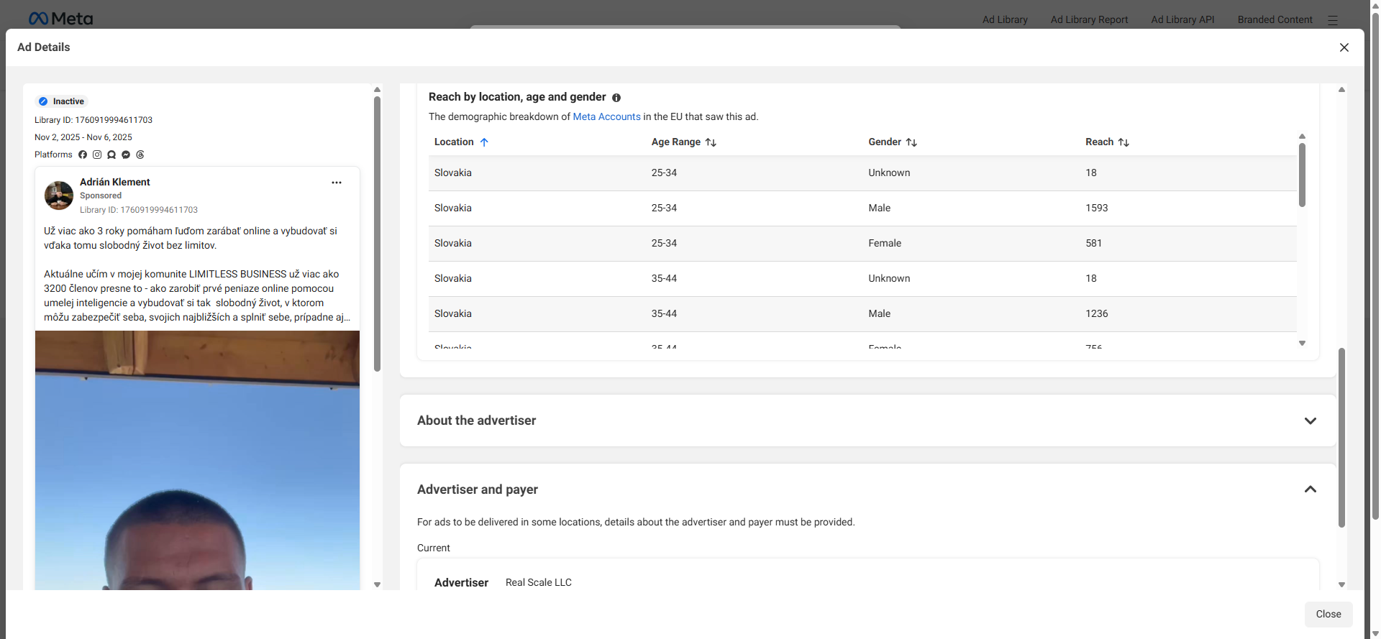The image size is (1381, 639).
Task: Click Unknown gender in the 35-44 row
Action: (x=889, y=279)
